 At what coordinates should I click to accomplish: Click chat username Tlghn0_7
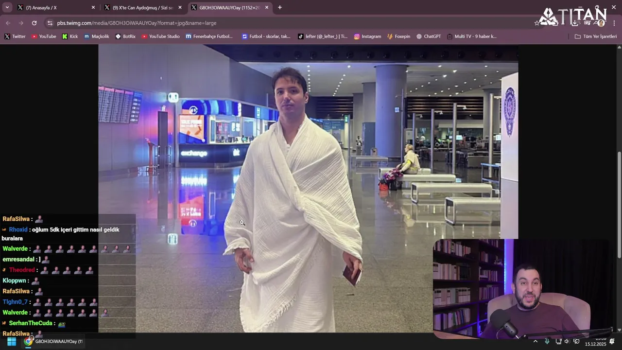pyautogui.click(x=15, y=302)
